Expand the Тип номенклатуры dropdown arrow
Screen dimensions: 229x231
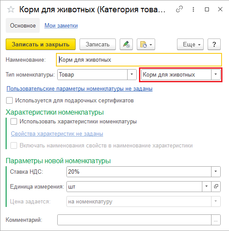(x=132, y=74)
